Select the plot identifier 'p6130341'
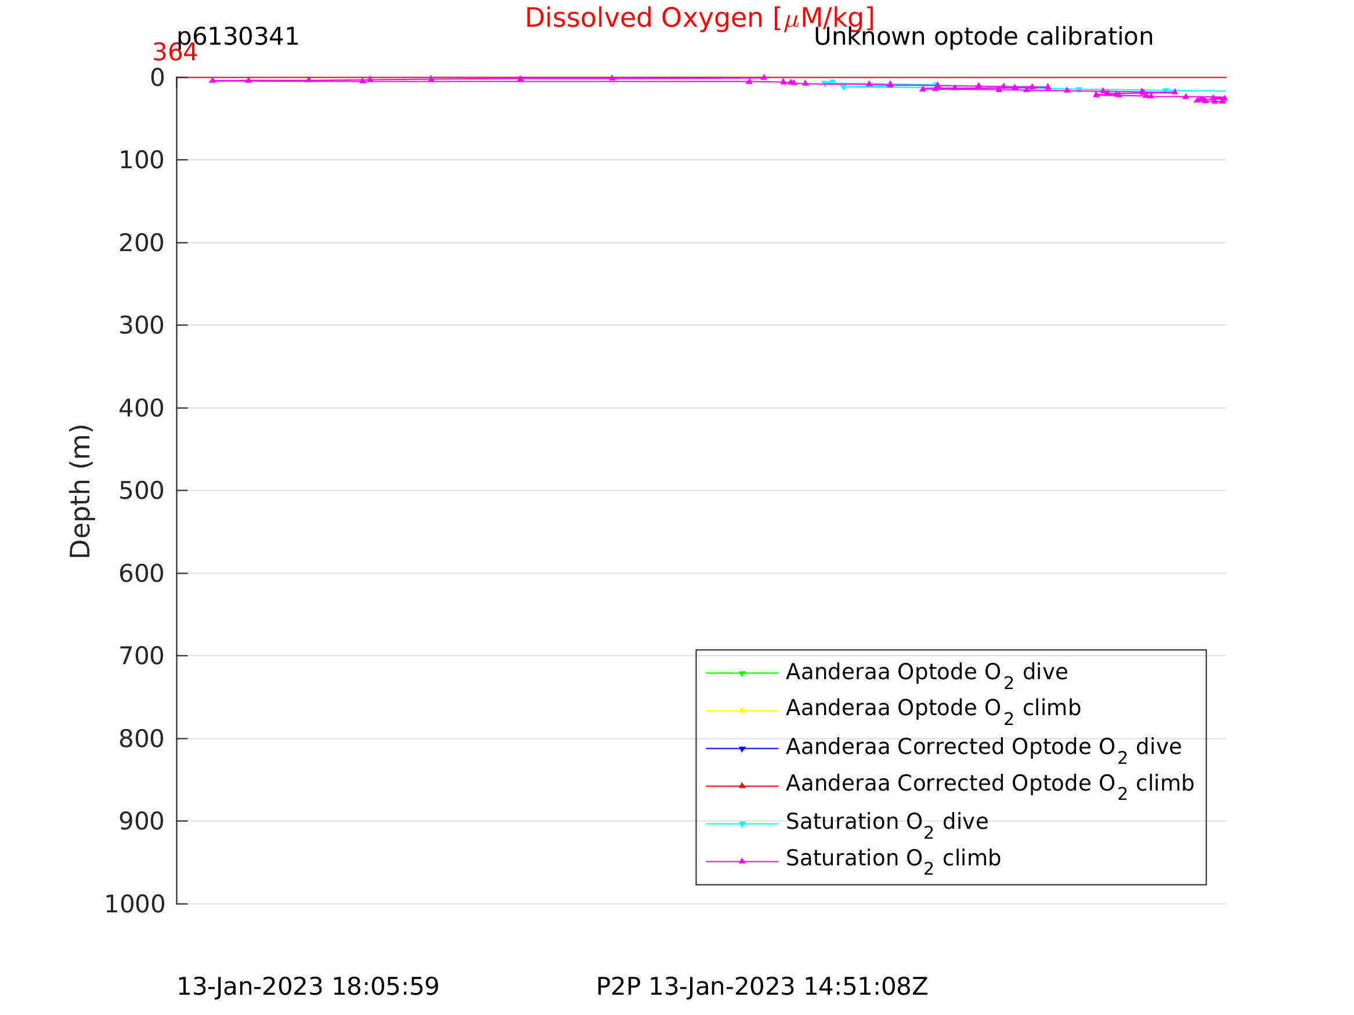The image size is (1354, 1015). click(x=237, y=37)
